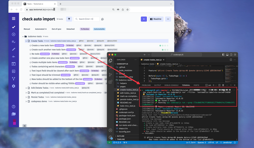Open the Tests checkmark sidebar icon
Image resolution: width=254 pixels, height=148 pixels.
click(x=13, y=27)
